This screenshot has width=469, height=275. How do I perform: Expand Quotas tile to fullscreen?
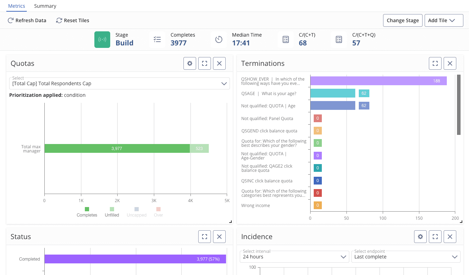coord(205,63)
